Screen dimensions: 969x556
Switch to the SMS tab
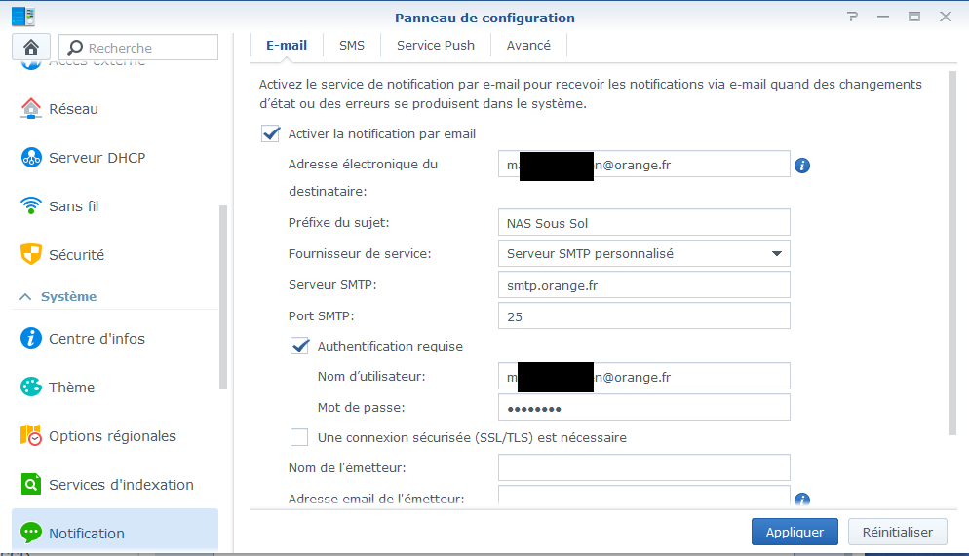(351, 45)
